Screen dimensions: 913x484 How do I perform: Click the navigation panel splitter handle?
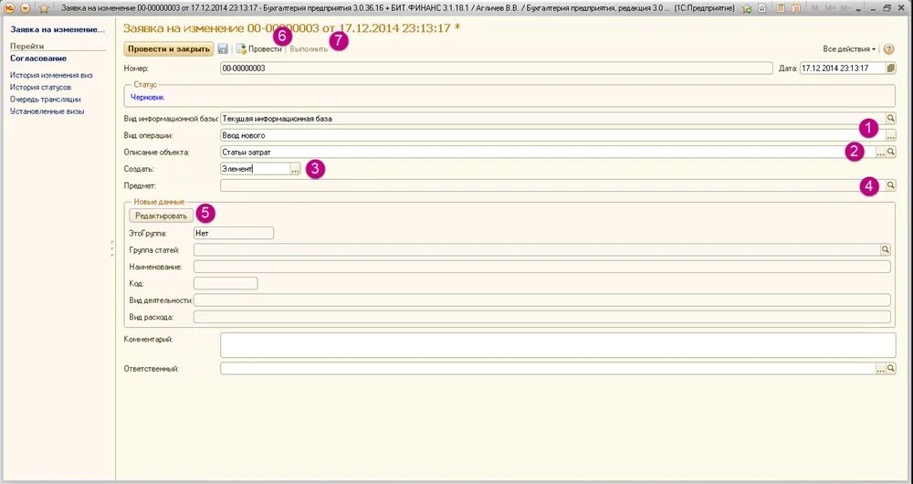coord(111,248)
